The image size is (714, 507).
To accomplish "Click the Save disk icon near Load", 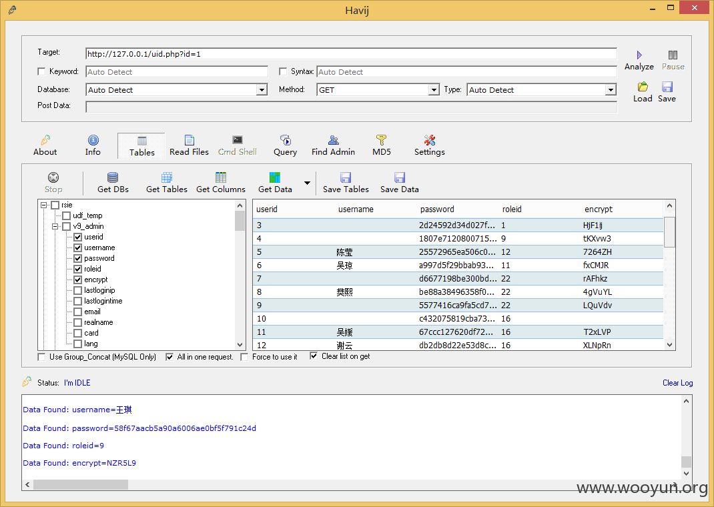I will (x=667, y=87).
